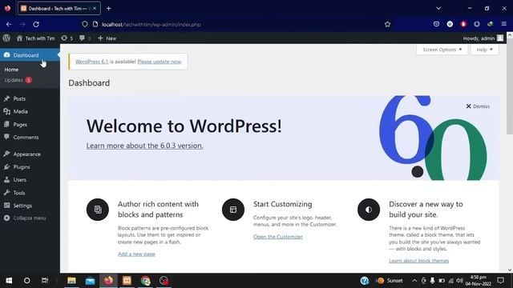The height and width of the screenshot is (288, 513).
Task: Open Howdy, admin account menu
Action: 483,38
